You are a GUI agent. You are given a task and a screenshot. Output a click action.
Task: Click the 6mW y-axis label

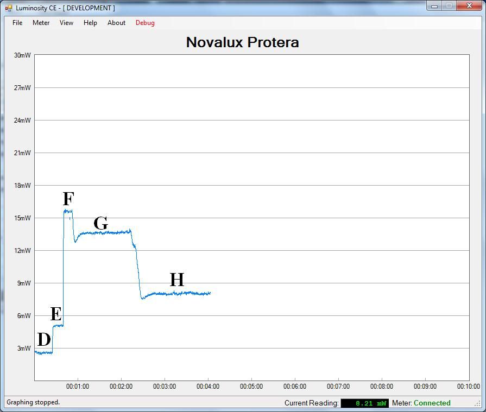(x=24, y=316)
